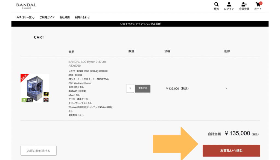Proceed with お支払いへ進む button
280x160 pixels.
click(231, 151)
